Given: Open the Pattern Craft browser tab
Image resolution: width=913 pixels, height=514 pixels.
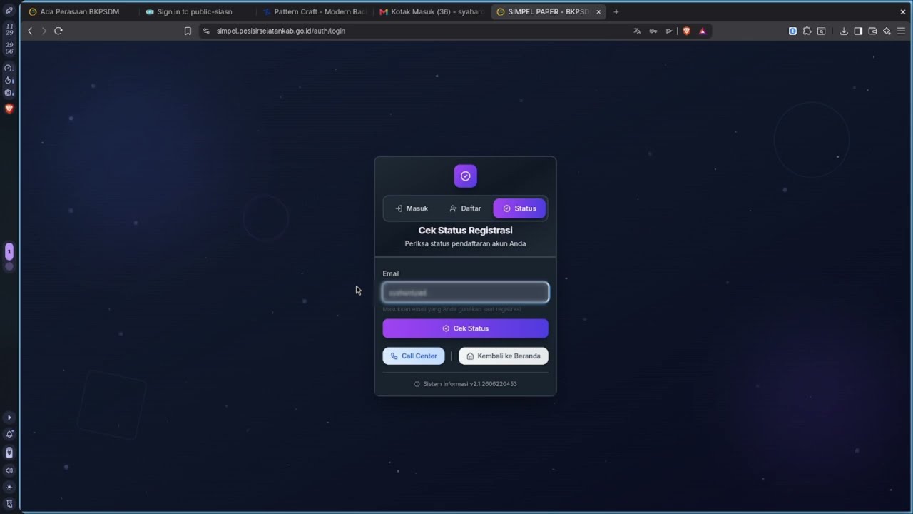Looking at the screenshot, I should pos(315,11).
